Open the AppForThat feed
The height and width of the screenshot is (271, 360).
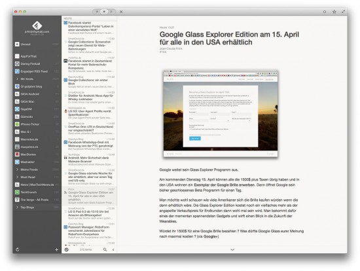37,56
